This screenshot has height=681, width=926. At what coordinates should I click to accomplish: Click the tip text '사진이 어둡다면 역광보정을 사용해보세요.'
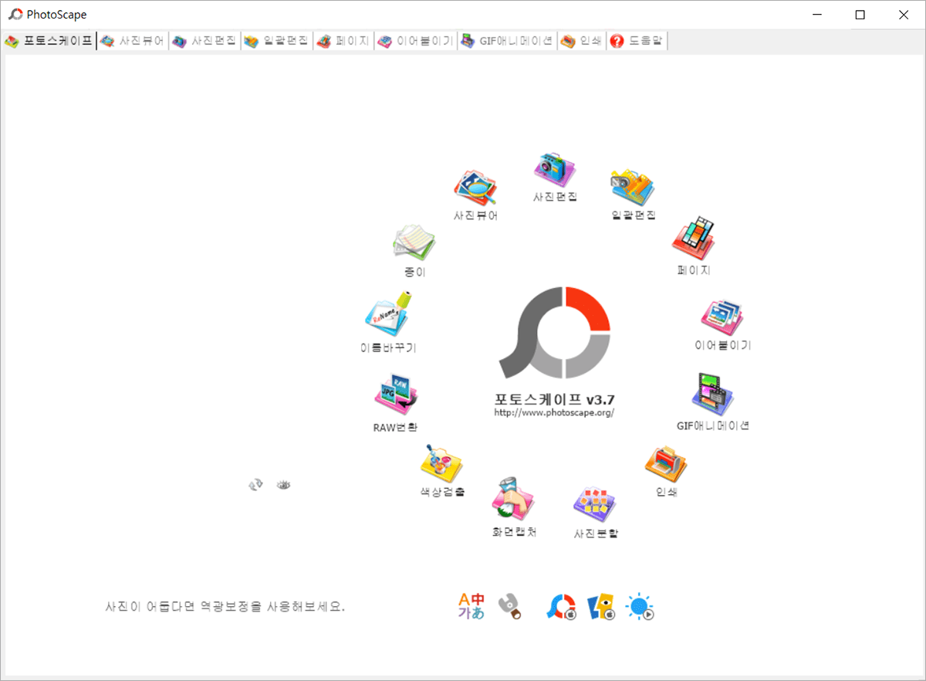point(225,606)
